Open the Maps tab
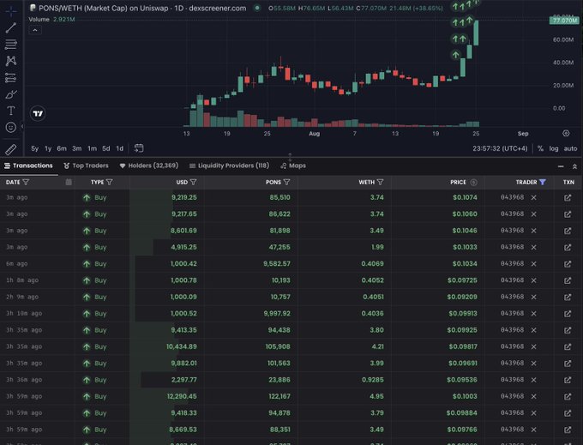 tap(293, 165)
